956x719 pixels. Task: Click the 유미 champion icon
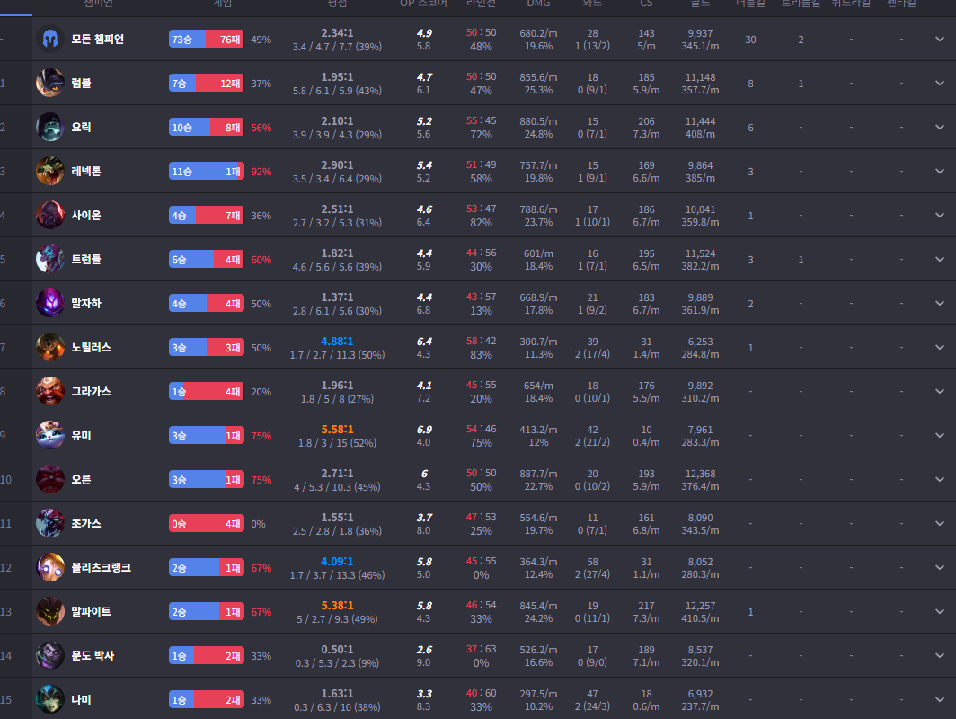[x=49, y=436]
